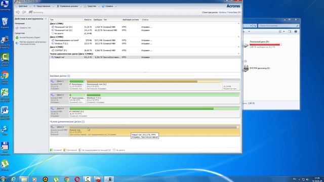Click the 'Статус' column header
Image resolution: width=324 pixels, height=182 pixels.
(x=145, y=20)
